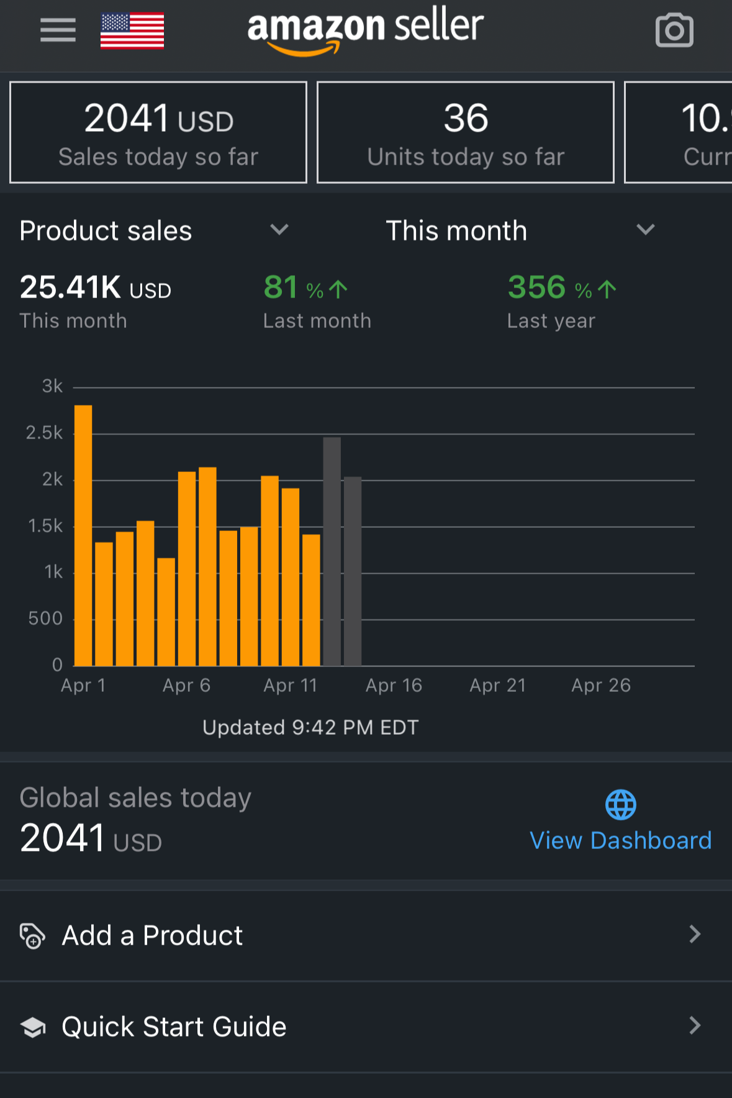The width and height of the screenshot is (732, 1098).
Task: Select the Sales today so far card
Action: (158, 132)
